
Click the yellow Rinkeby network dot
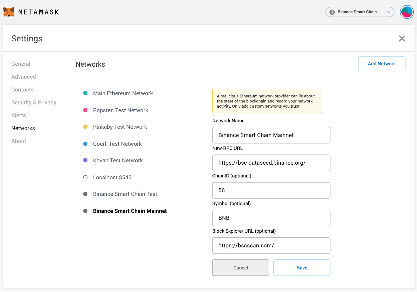(85, 127)
